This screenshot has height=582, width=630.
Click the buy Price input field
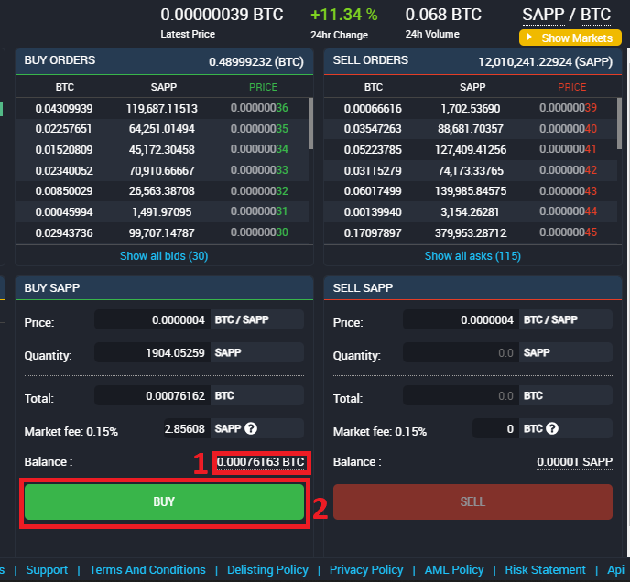(152, 320)
